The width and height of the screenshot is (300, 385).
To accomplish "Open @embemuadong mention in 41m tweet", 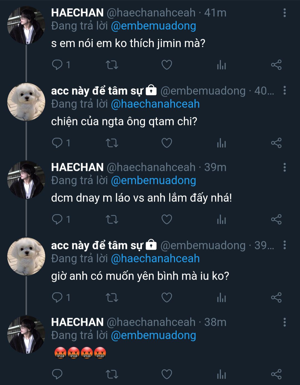I will pyautogui.click(x=154, y=26).
